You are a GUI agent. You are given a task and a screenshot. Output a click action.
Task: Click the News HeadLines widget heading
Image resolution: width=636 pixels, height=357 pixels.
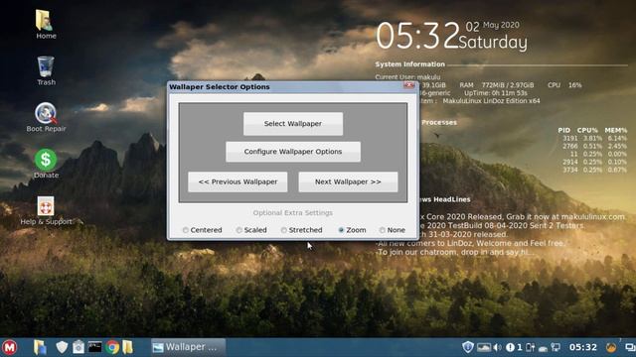(445, 199)
